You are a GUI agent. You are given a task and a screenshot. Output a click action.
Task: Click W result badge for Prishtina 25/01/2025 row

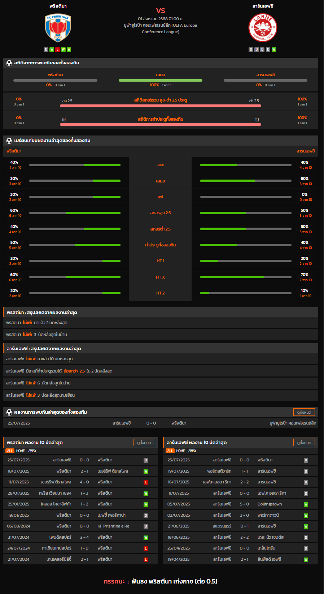[146, 504]
